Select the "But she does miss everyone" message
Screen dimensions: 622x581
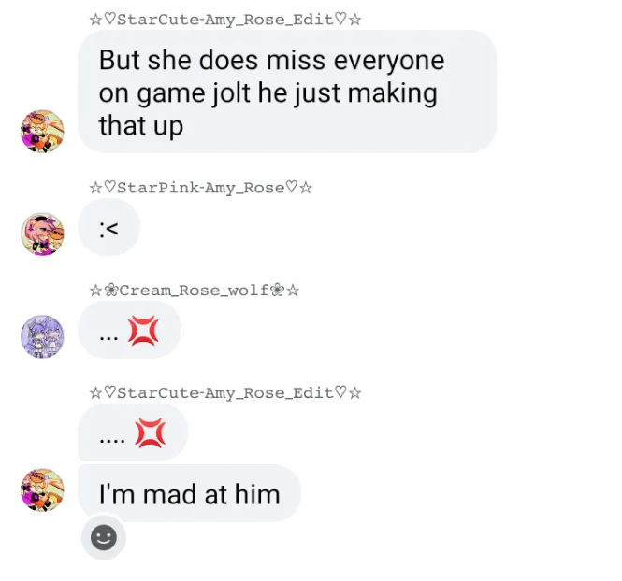coord(287,92)
